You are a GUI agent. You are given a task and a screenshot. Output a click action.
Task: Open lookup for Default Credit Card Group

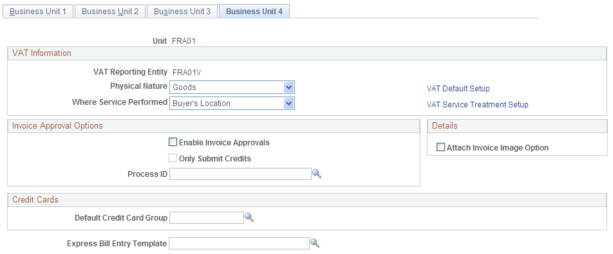click(249, 218)
